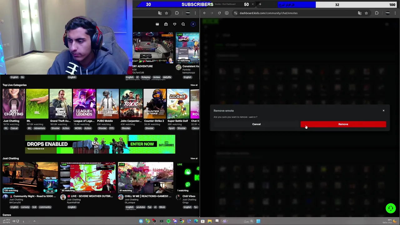Open Live Severe Weather Outbreak stream thumbnail
400x225 pixels.
coord(88,177)
